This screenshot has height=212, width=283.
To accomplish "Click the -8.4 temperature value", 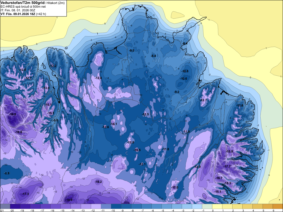I will 185,44.
